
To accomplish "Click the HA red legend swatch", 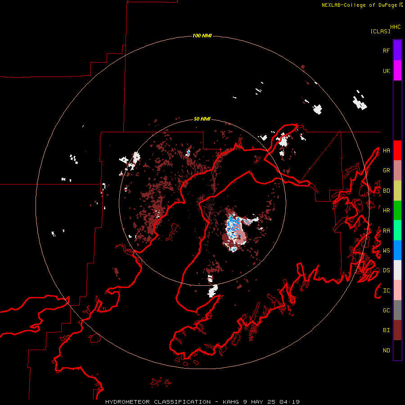I will click(397, 150).
